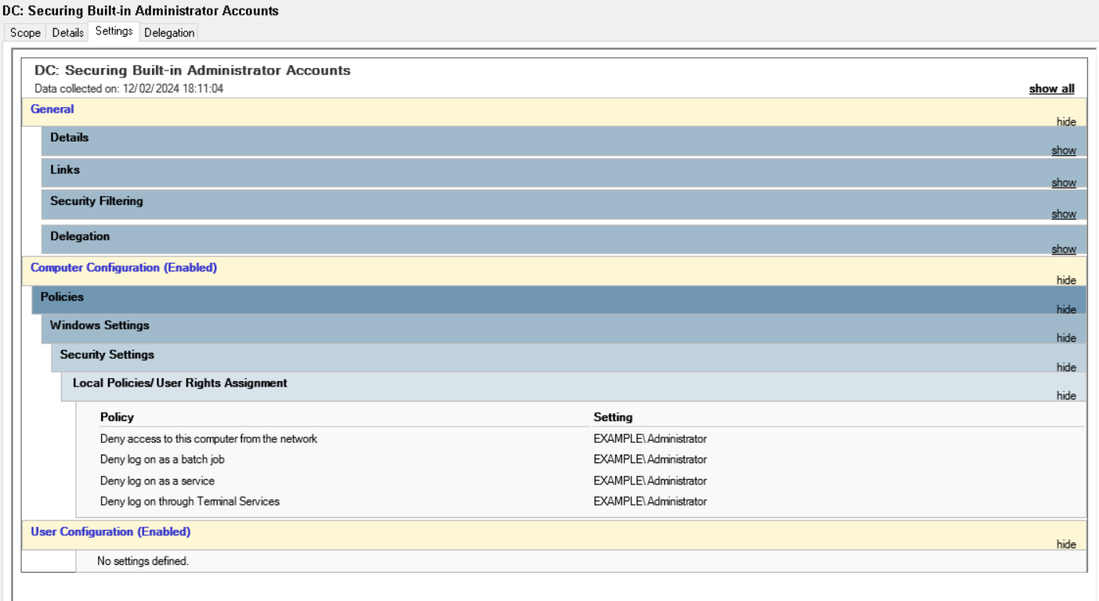Show the Delegation section in the report

[x=1063, y=250]
